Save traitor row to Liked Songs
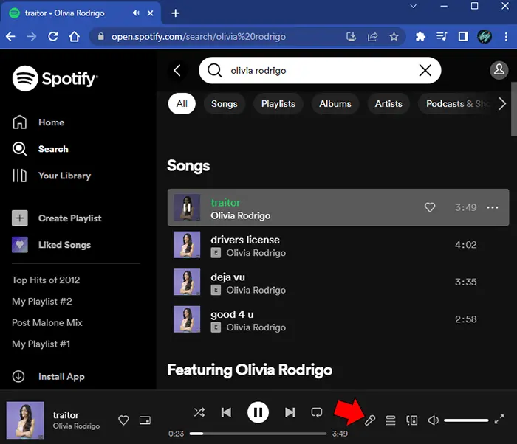This screenshot has width=517, height=444. pyautogui.click(x=430, y=207)
